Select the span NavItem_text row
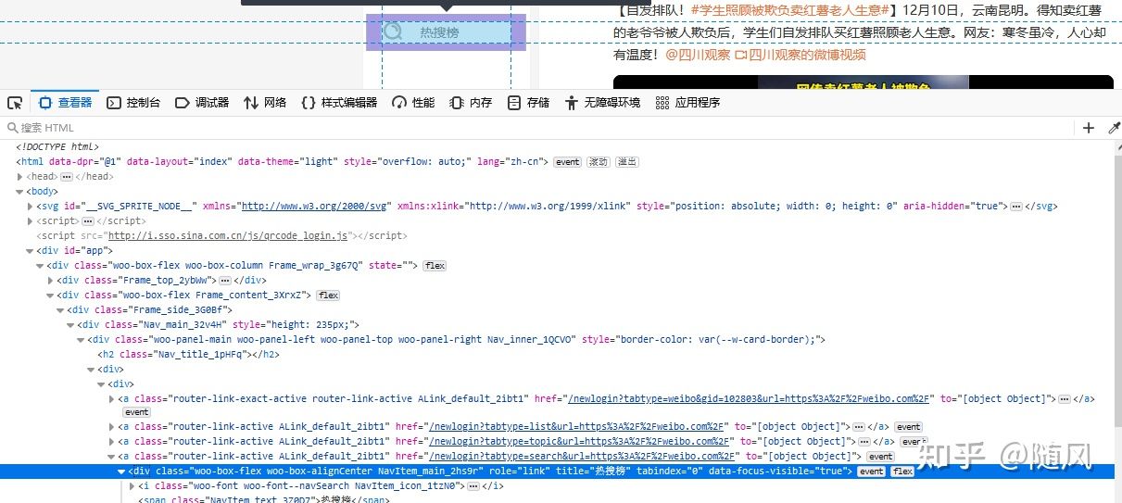Image resolution: width=1122 pixels, height=503 pixels. (x=264, y=500)
